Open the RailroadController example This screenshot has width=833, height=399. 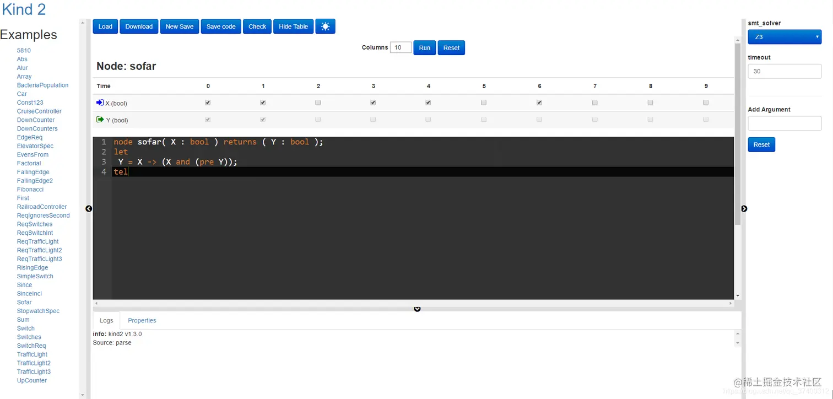click(42, 207)
